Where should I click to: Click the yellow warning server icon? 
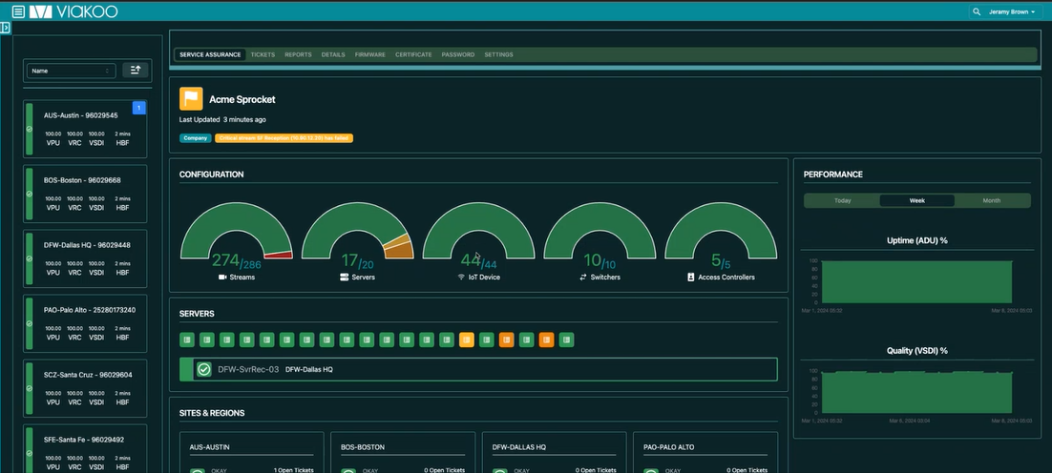click(x=467, y=339)
